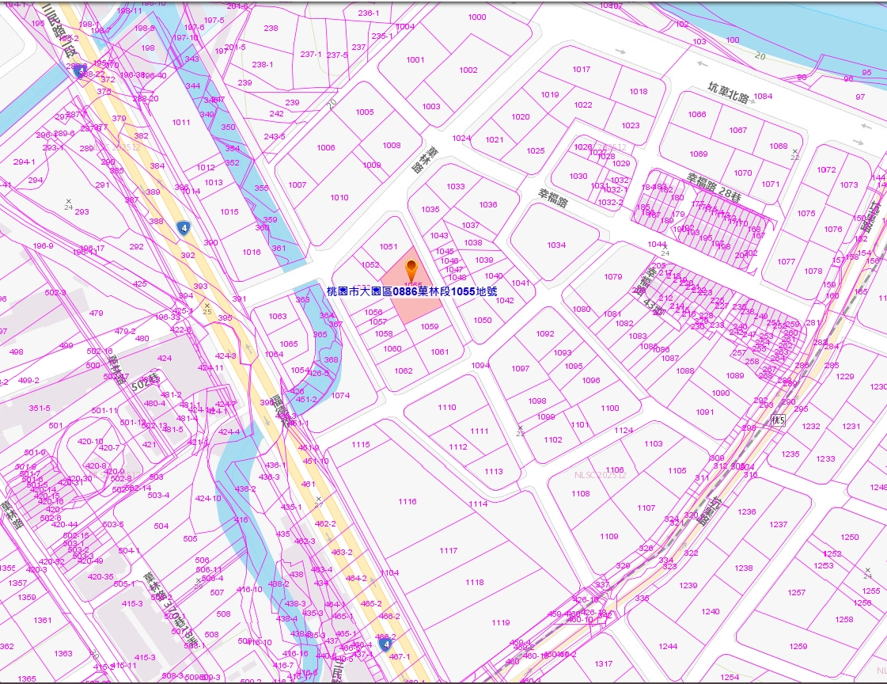Screen dimensions: 887x684
Task: Select parcel 1116 on the map
Action: 407,502
